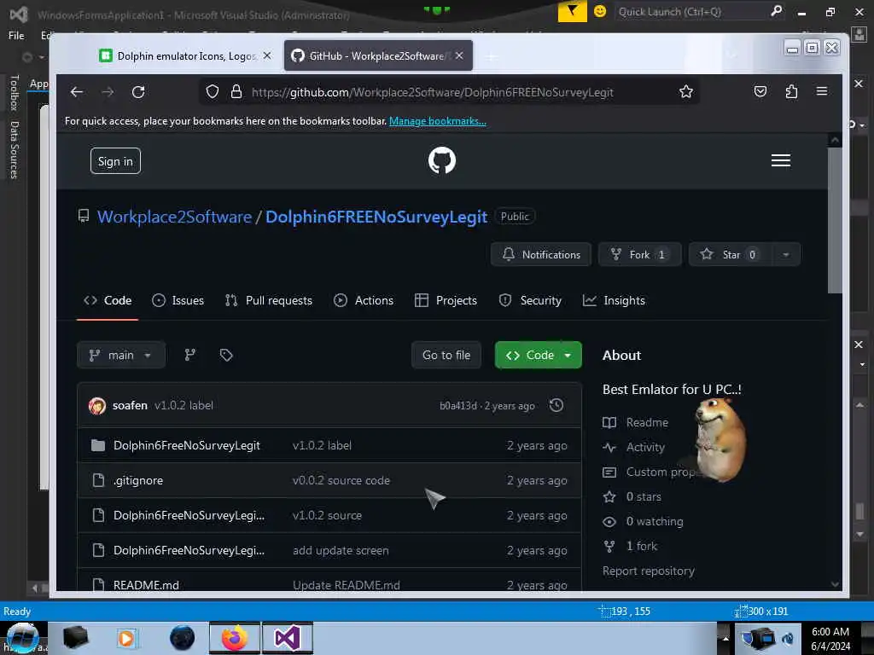Open Data Sources side panel

[15, 150]
